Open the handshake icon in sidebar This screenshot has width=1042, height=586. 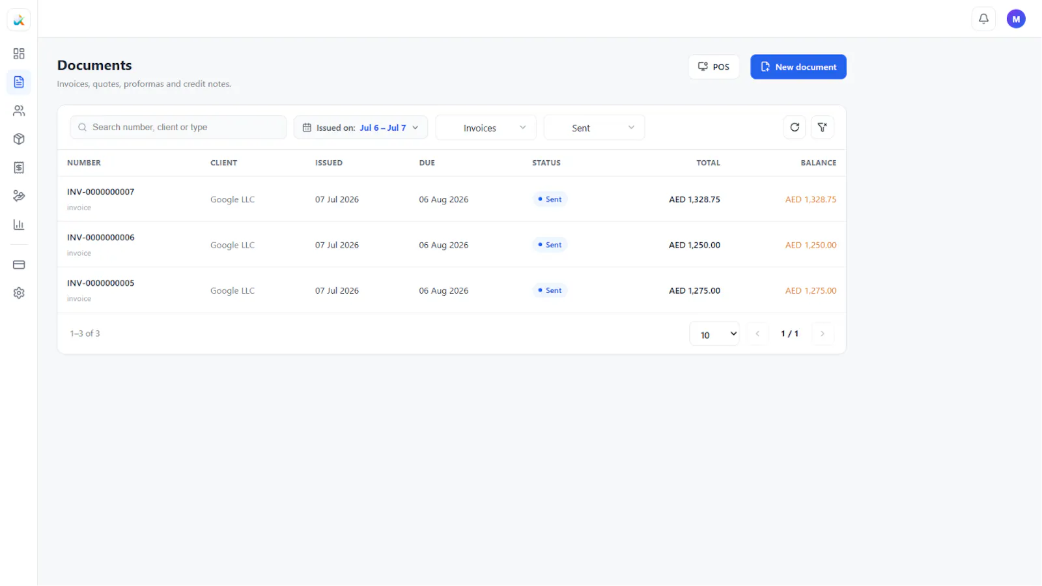(x=19, y=196)
